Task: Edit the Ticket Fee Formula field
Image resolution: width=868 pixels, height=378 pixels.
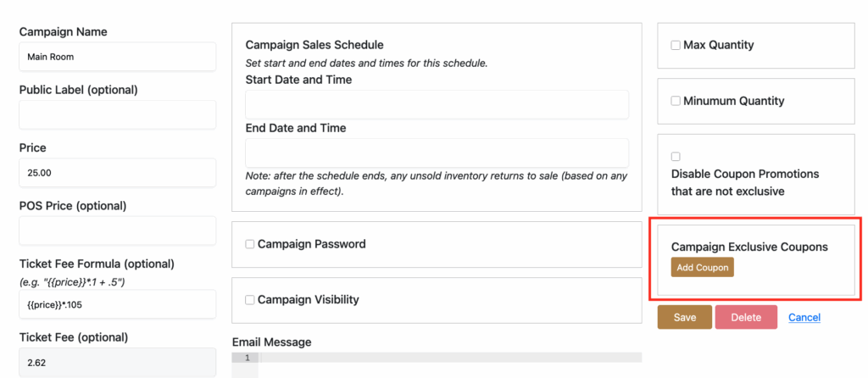Action: point(117,304)
